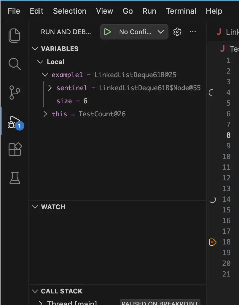Open the Extensions view icon
Screen dimensions: 239x305
(15, 149)
